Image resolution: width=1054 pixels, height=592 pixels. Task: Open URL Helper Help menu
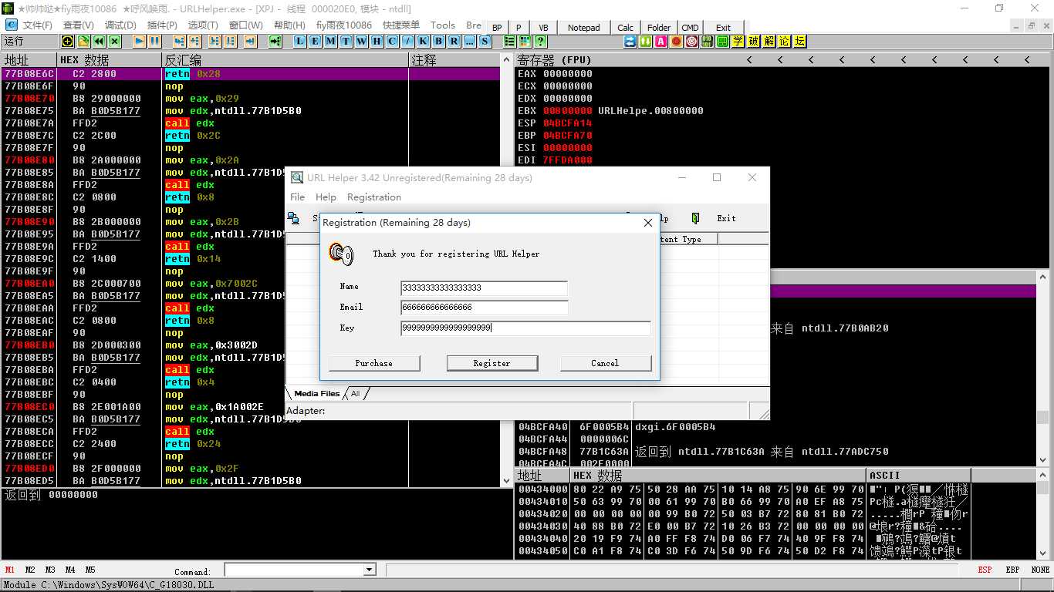point(326,197)
